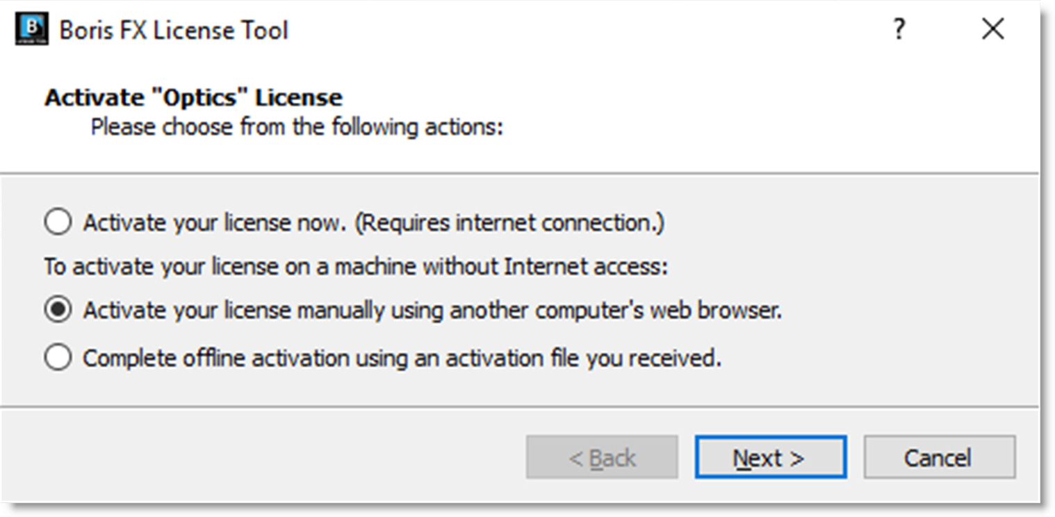Cancel the license activation
The image size is (1055, 517).
pyautogui.click(x=939, y=457)
